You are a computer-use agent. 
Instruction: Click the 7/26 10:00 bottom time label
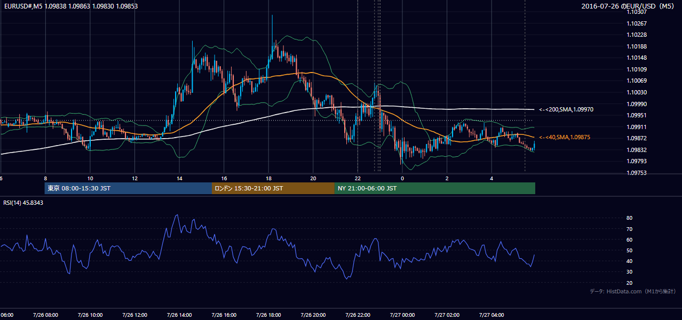(90, 315)
